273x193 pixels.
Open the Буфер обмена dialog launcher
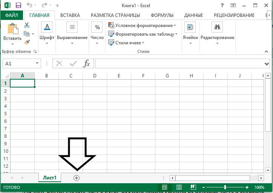coord(35,51)
